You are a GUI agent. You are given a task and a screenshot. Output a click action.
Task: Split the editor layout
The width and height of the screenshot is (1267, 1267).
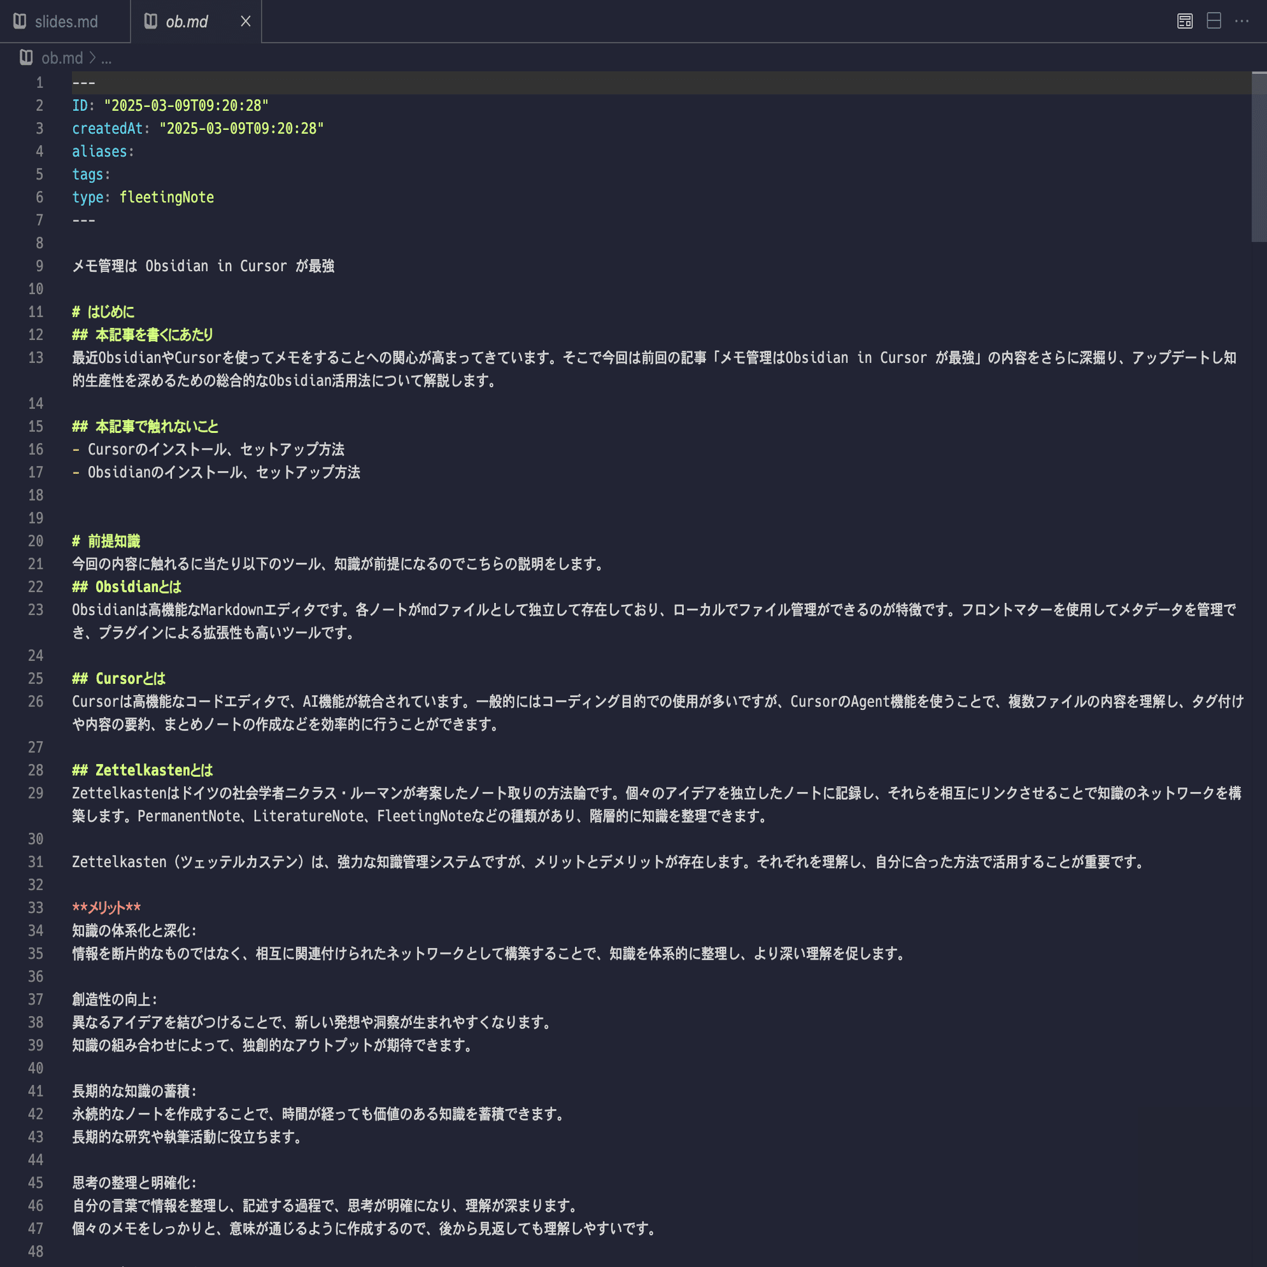click(x=1214, y=21)
